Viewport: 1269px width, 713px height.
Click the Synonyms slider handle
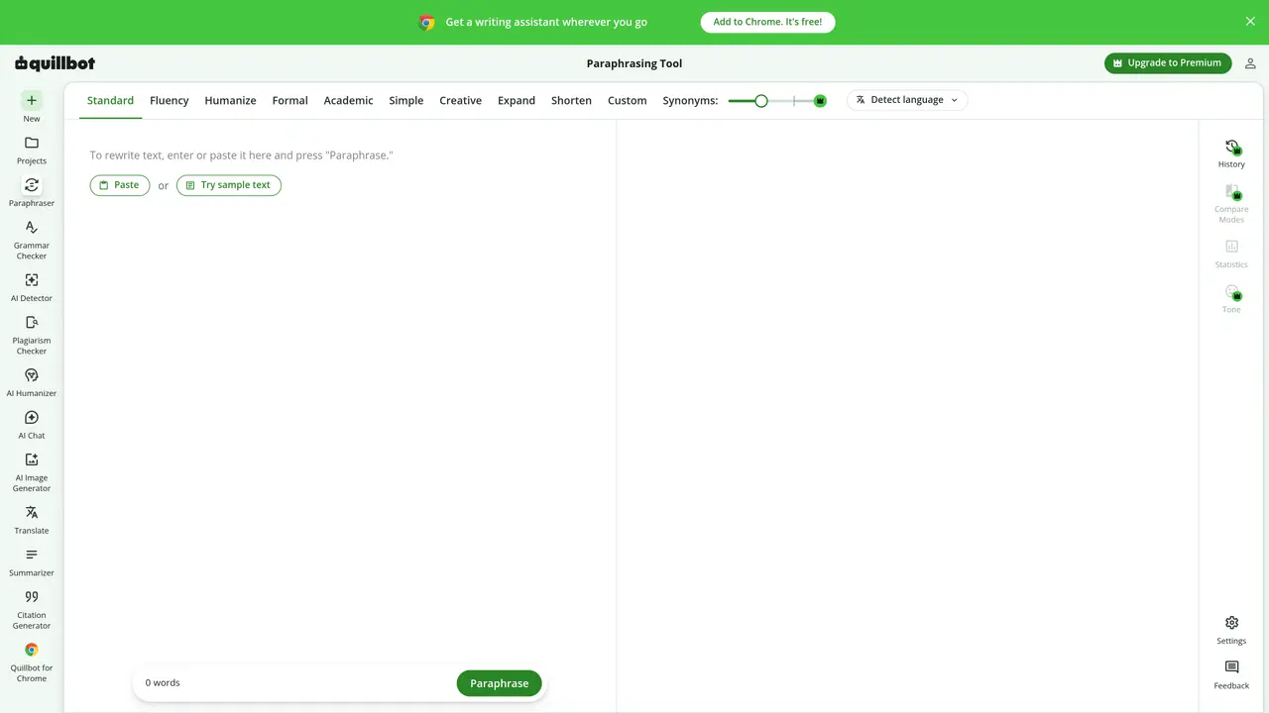click(x=761, y=101)
